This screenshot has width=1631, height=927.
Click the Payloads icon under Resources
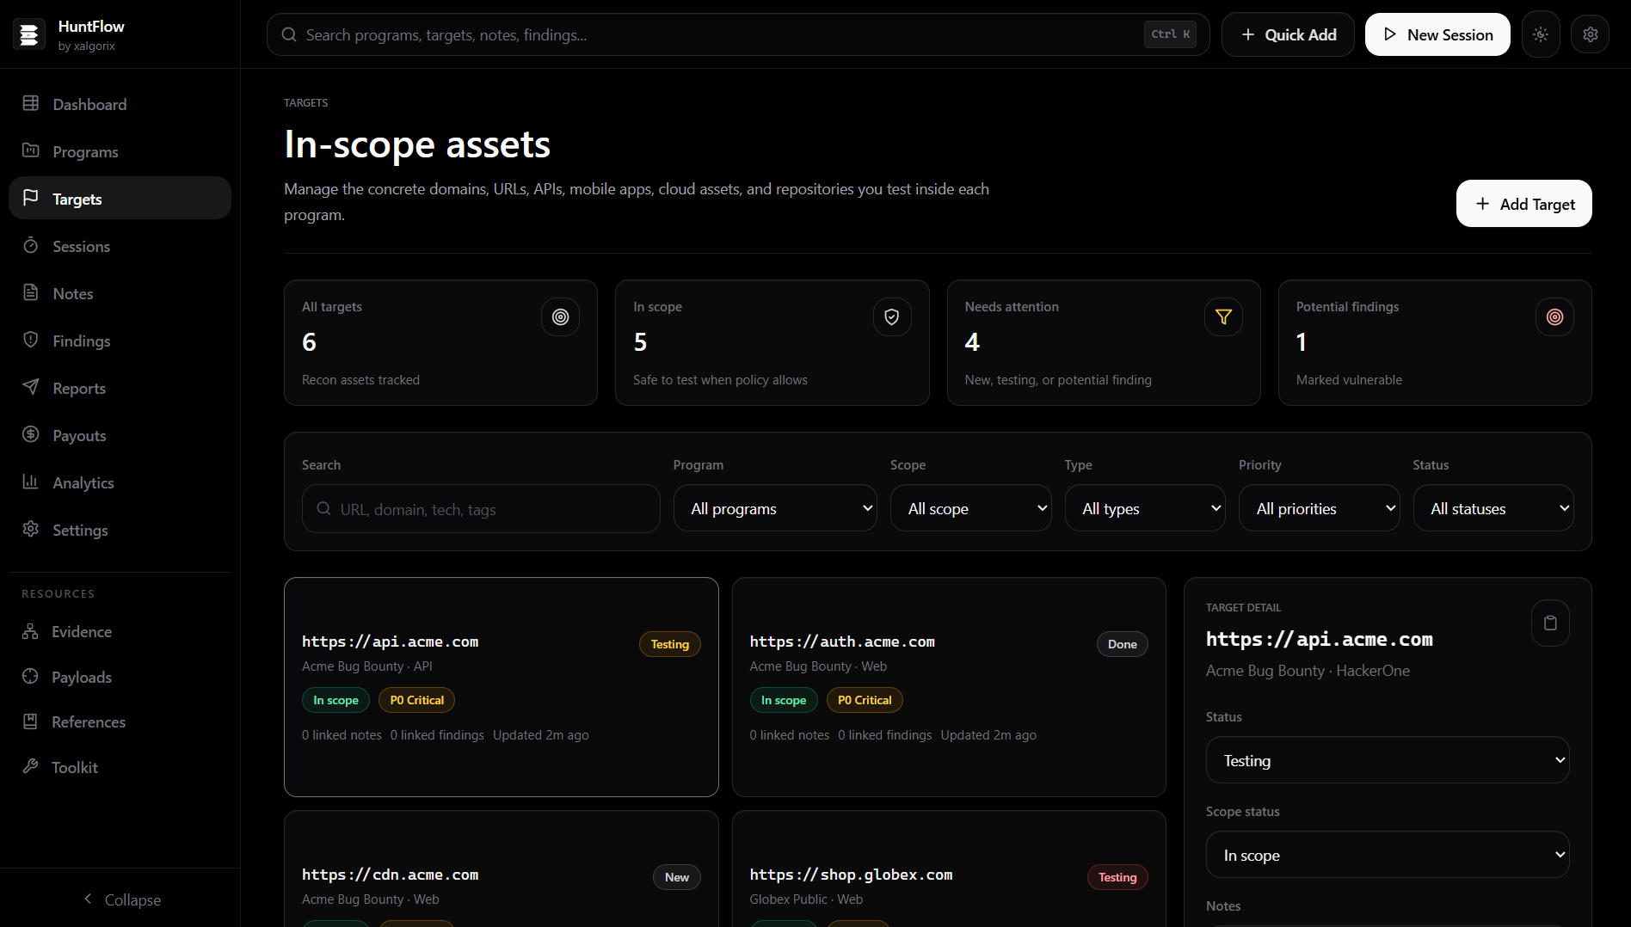[x=30, y=677]
